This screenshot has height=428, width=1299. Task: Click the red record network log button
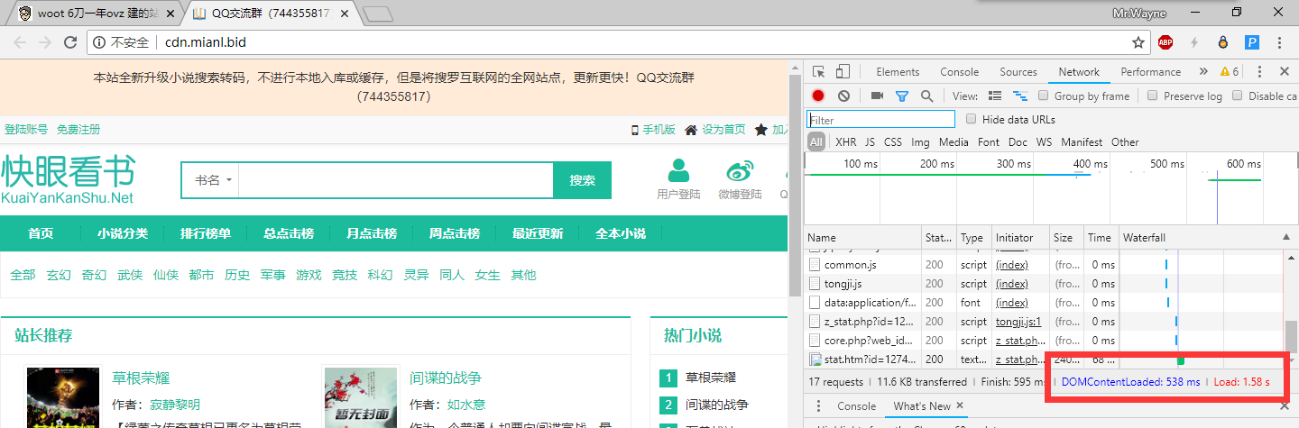(818, 96)
